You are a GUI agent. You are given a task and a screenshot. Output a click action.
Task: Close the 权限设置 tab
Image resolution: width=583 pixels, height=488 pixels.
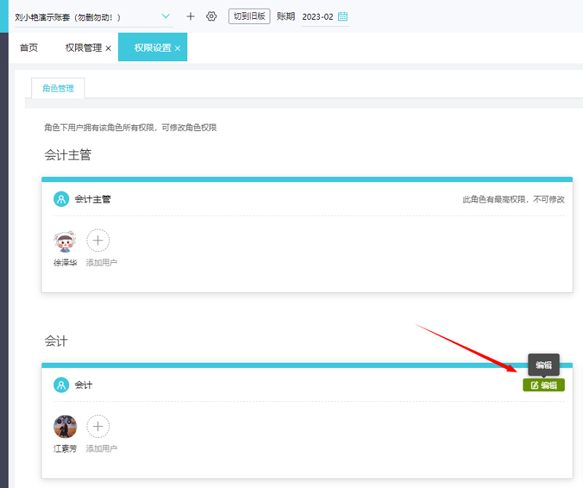[178, 48]
